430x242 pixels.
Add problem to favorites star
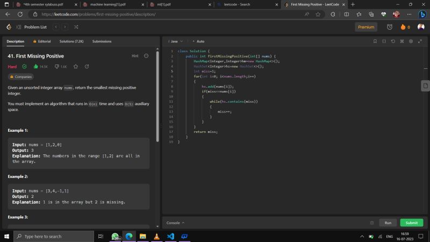tap(76, 66)
